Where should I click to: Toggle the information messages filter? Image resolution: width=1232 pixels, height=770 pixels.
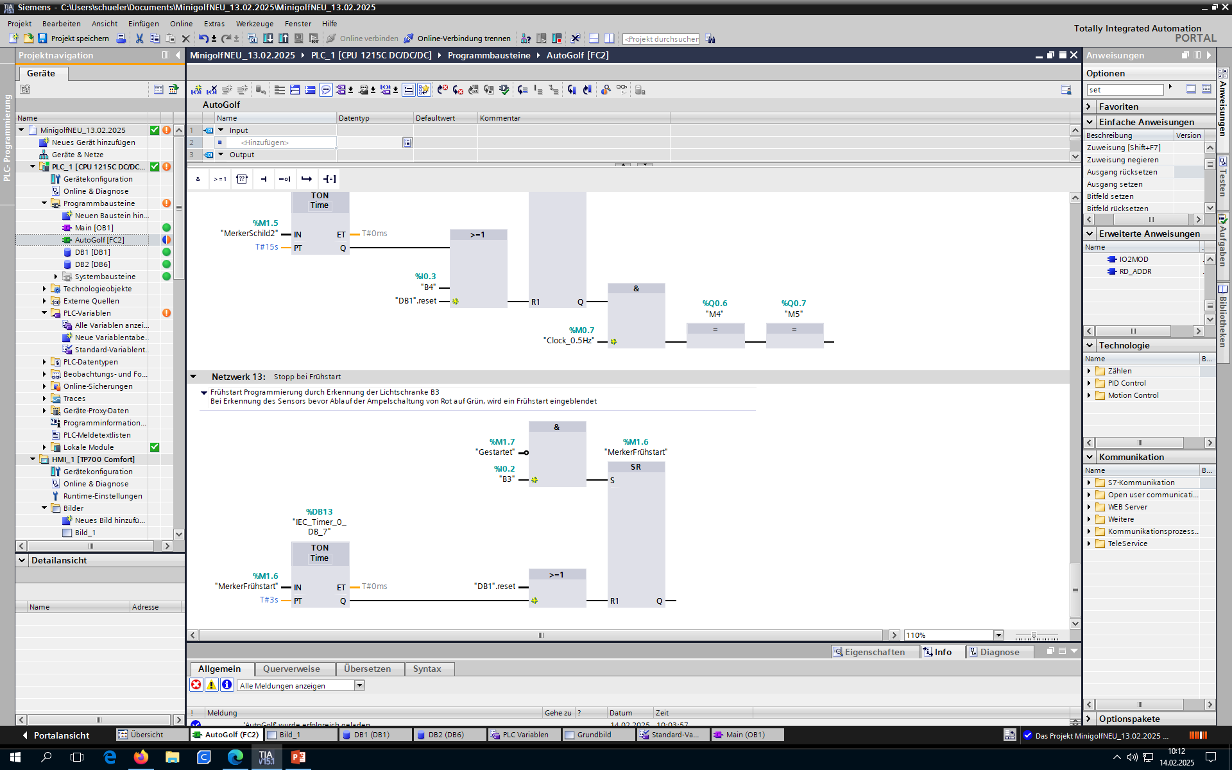(227, 685)
